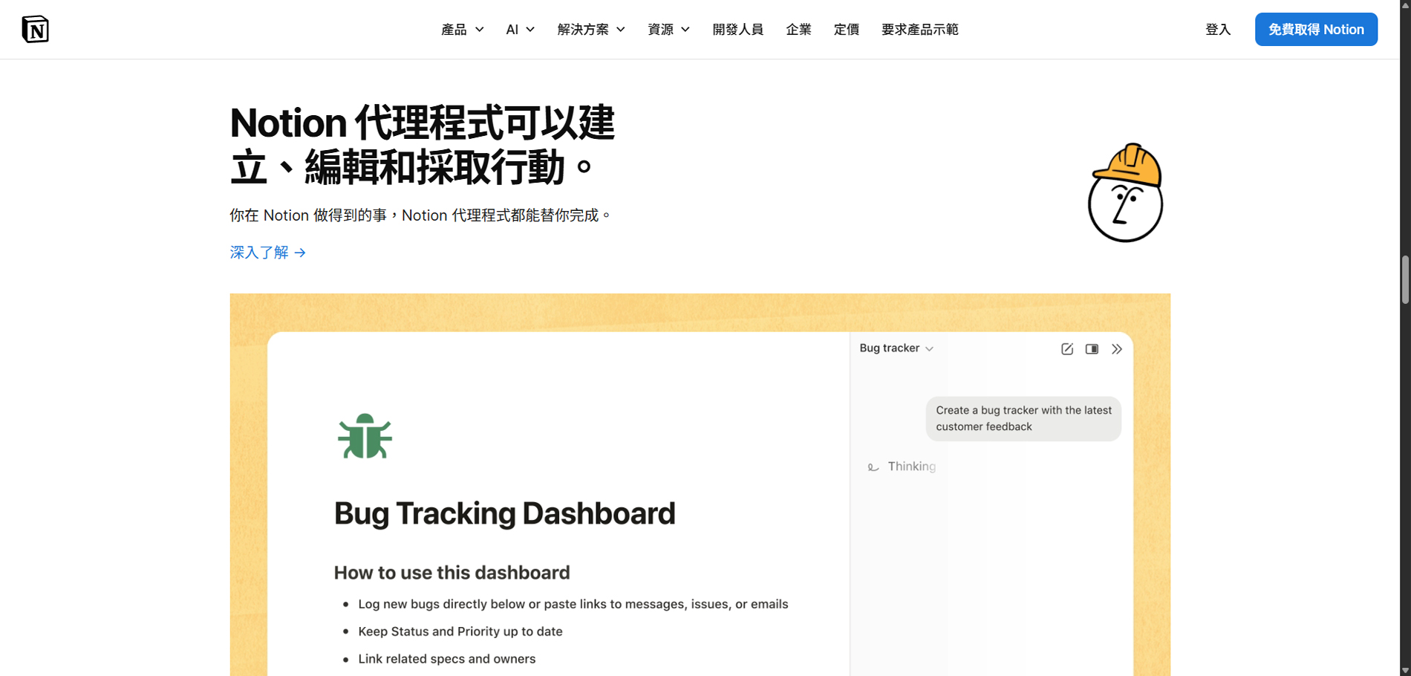Image resolution: width=1411 pixels, height=676 pixels.
Task: Click the '你在 Notion 做得到的事' subtitle
Action: [420, 215]
